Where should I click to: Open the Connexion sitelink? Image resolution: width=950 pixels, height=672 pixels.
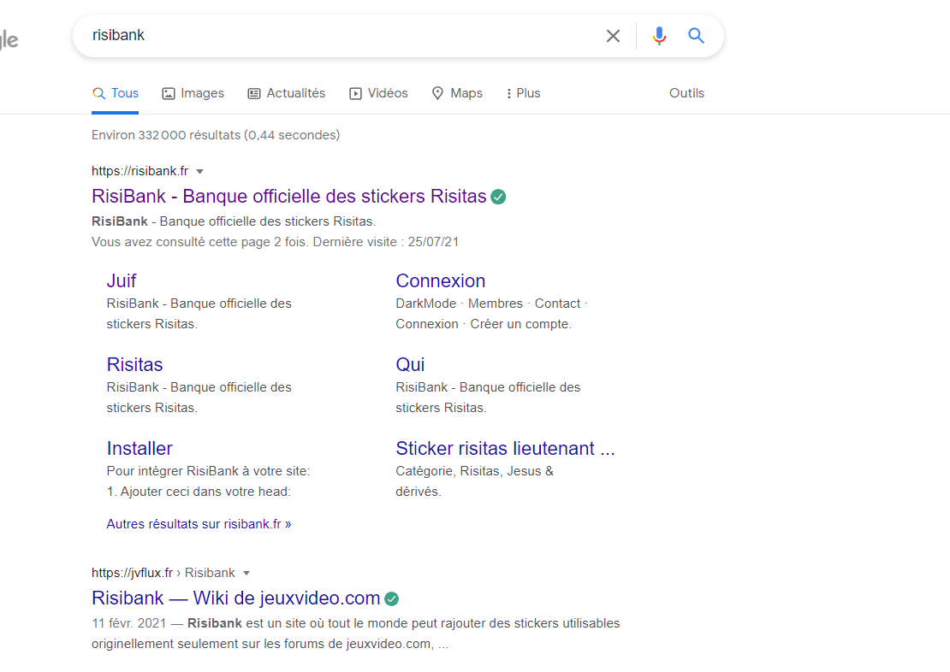click(441, 281)
